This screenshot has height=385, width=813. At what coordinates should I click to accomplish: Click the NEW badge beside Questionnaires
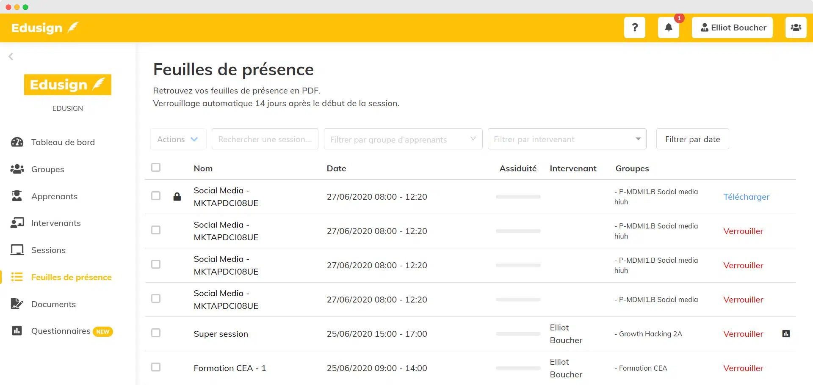(x=102, y=332)
